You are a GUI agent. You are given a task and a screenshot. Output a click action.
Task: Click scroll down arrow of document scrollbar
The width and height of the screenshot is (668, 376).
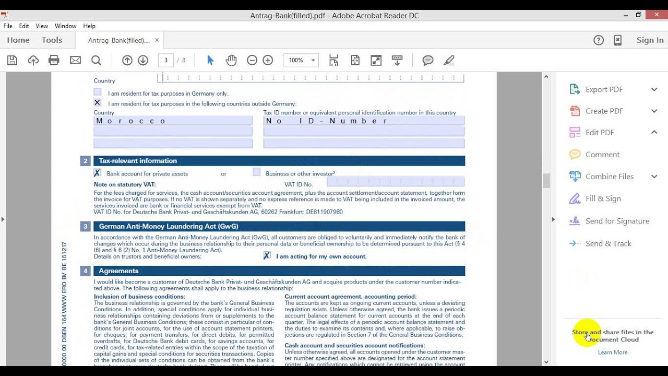point(546,361)
